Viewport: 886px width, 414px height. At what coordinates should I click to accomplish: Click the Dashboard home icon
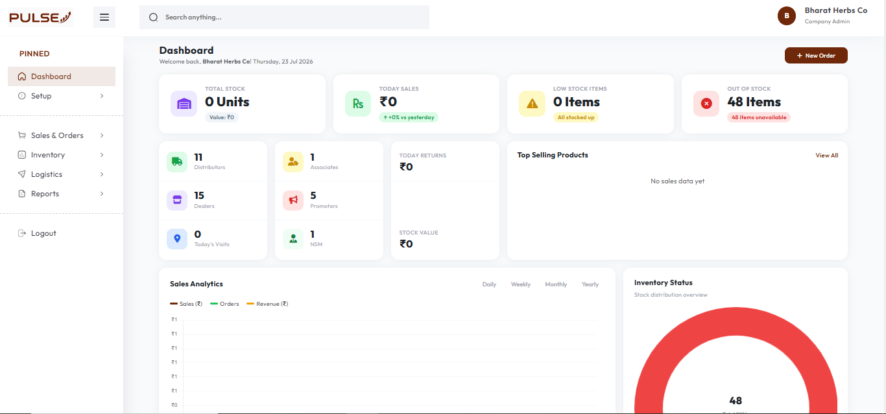(22, 76)
